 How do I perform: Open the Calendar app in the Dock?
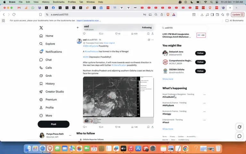94,148
